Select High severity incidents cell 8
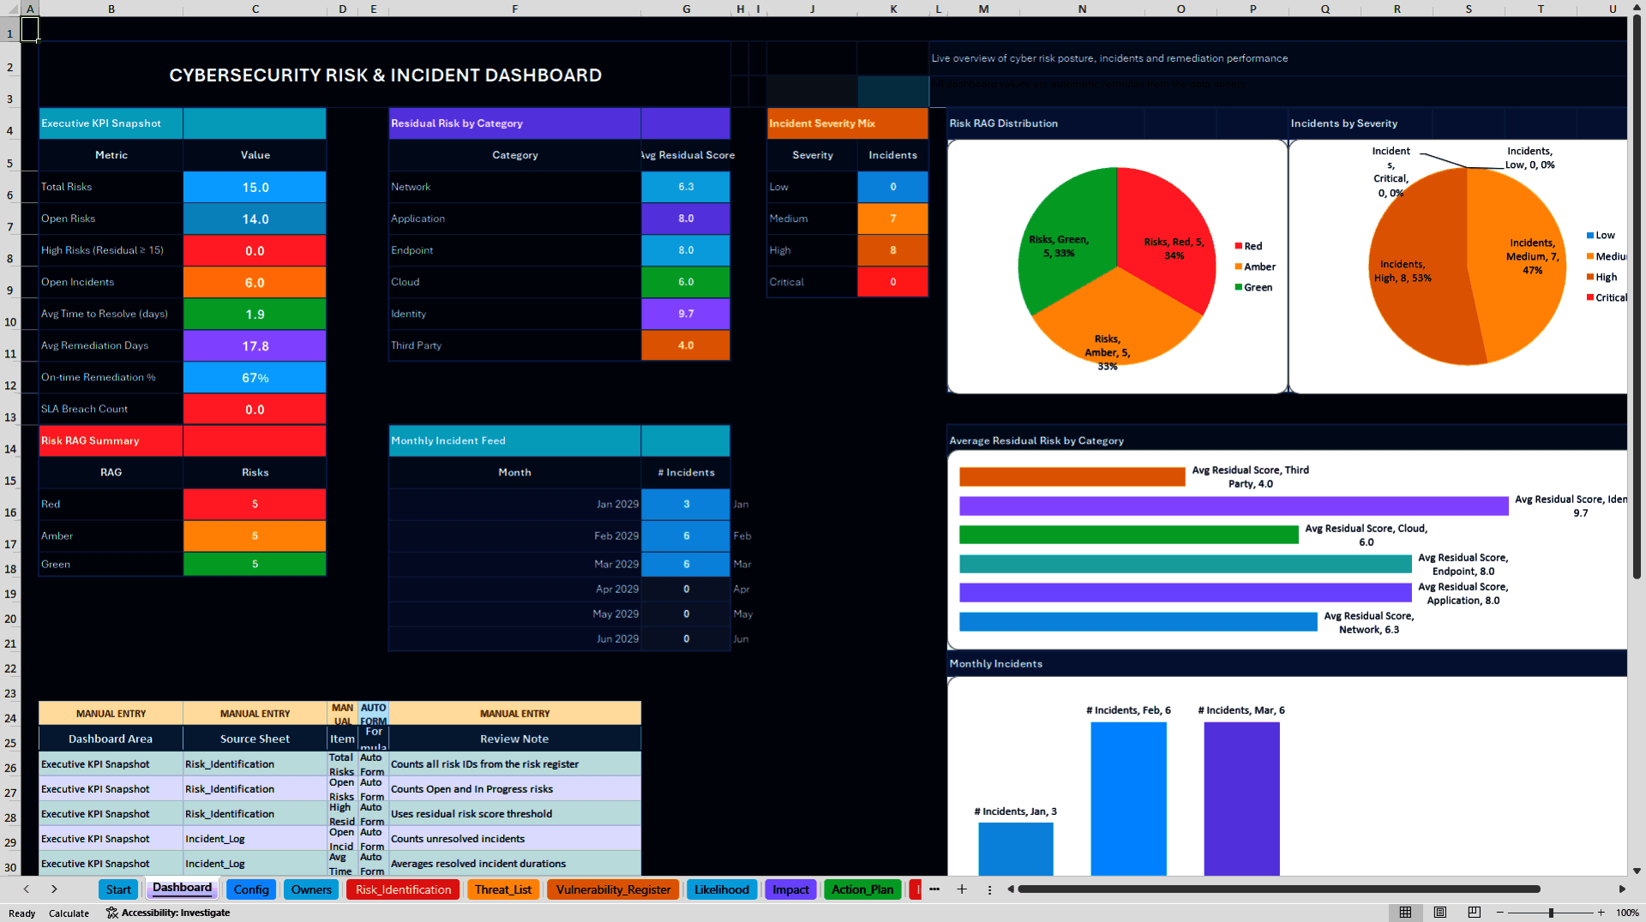This screenshot has width=1646, height=922. point(892,250)
